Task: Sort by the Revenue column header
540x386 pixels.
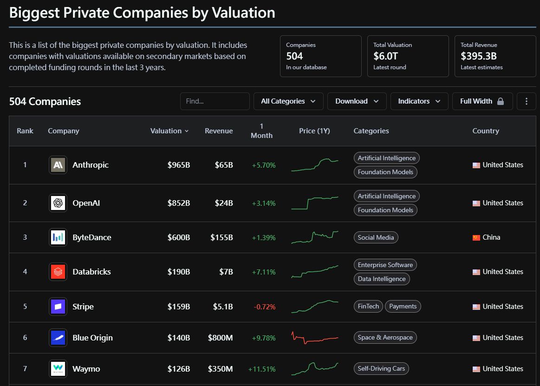Action: tap(219, 131)
